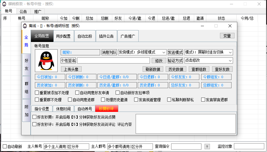Click the 变量 button
This screenshot has height=152, width=267.
(x=227, y=36)
